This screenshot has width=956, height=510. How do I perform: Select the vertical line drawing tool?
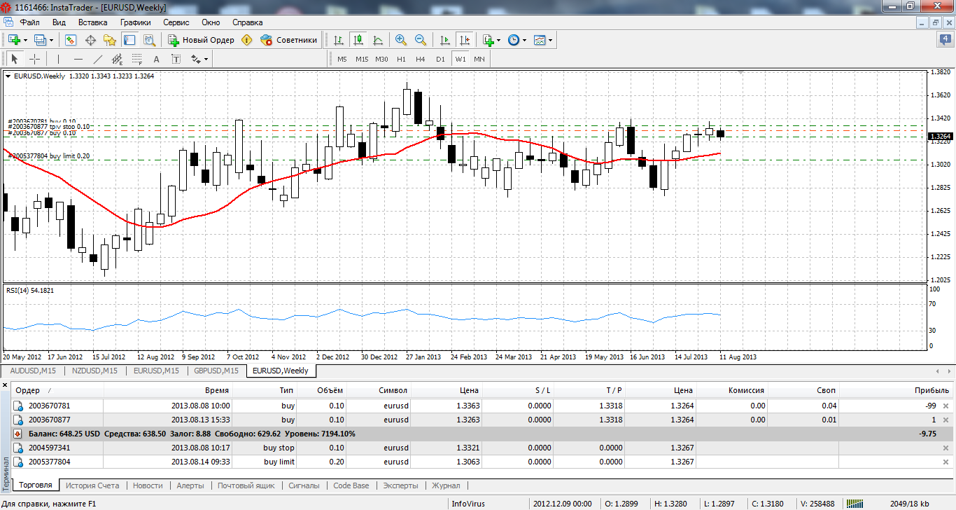click(58, 59)
